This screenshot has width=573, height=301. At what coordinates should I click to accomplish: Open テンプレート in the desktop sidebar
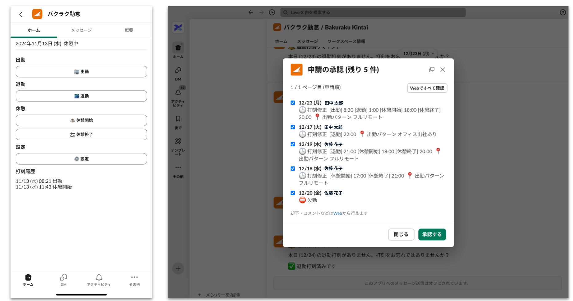(x=178, y=146)
